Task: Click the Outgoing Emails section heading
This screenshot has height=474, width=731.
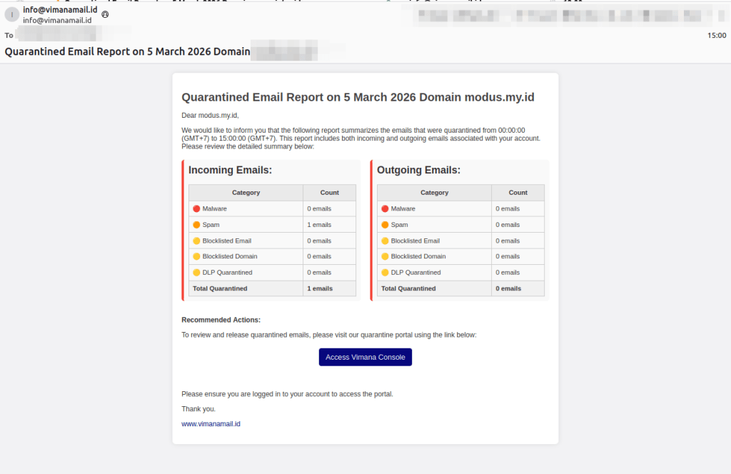Action: tap(418, 171)
